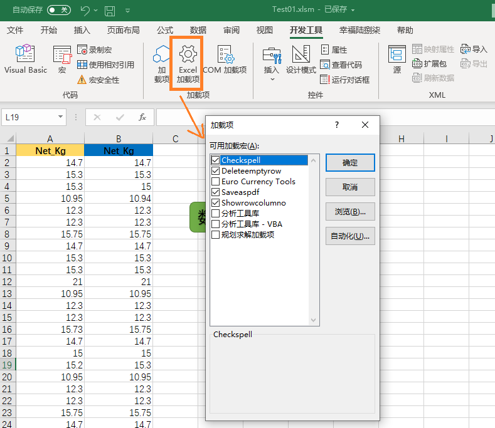Toggle 自动保存 autosave switch

point(59,10)
